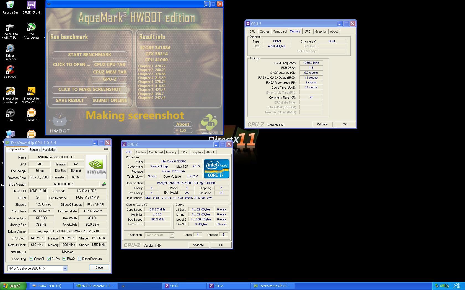Click OK in memory CPU-Z window
This screenshot has width=465, height=290.
pyautogui.click(x=345, y=124)
